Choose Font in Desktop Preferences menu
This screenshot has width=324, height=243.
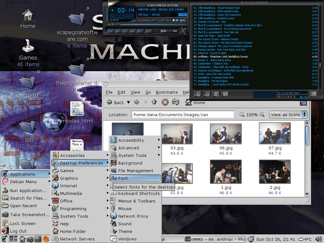tap(135, 178)
